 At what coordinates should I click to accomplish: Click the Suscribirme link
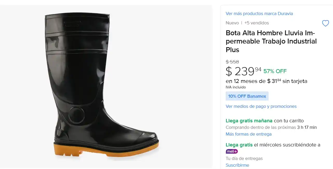237,165
